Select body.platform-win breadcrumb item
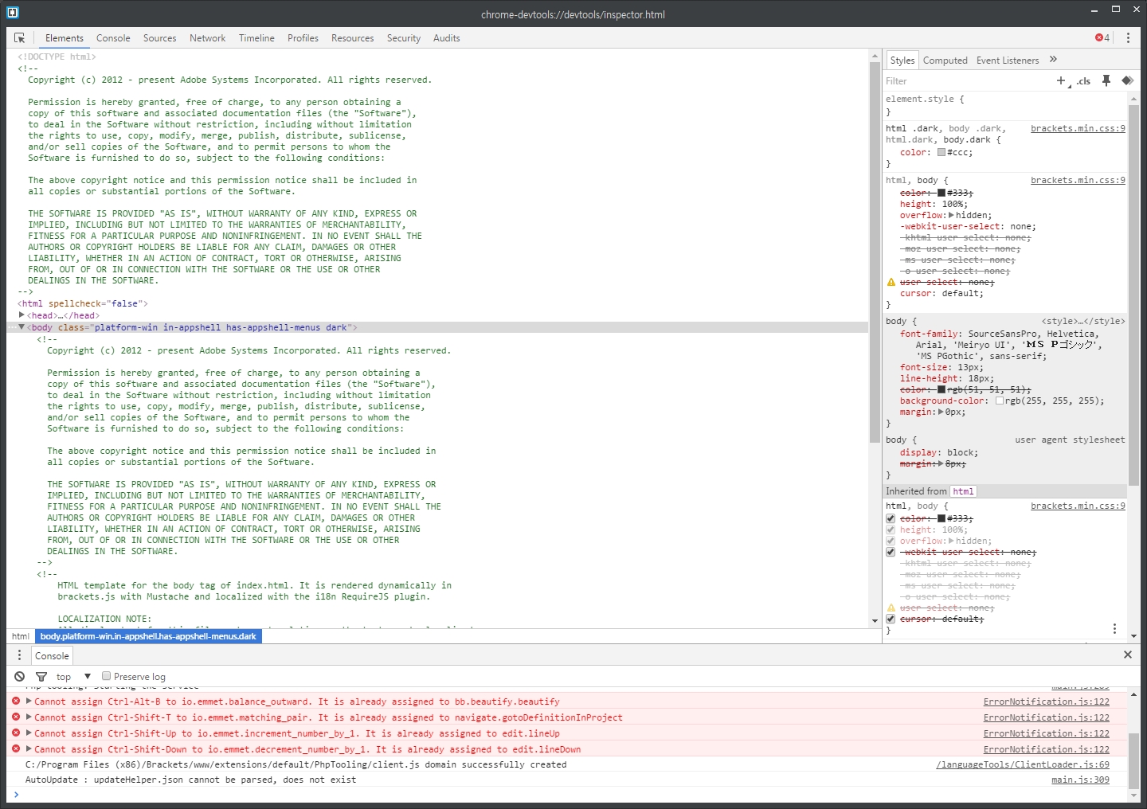Image resolution: width=1147 pixels, height=809 pixels. pyautogui.click(x=148, y=636)
